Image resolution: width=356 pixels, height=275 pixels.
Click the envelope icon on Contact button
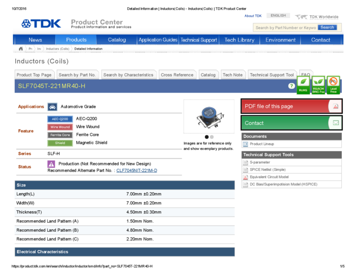point(336,123)
